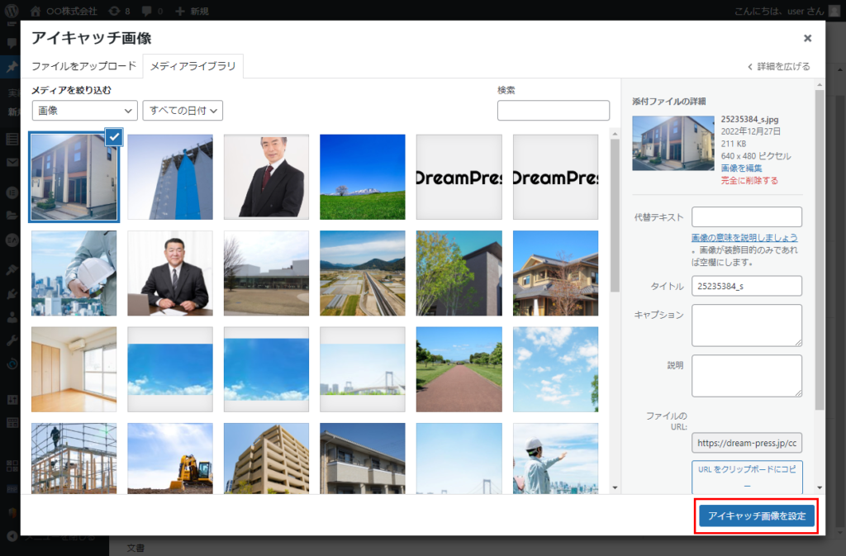
Task: Open the 画像 media type dropdown
Action: pyautogui.click(x=84, y=110)
